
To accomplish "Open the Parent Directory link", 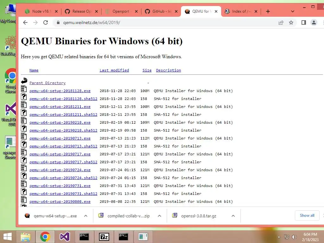I will click(47, 83).
